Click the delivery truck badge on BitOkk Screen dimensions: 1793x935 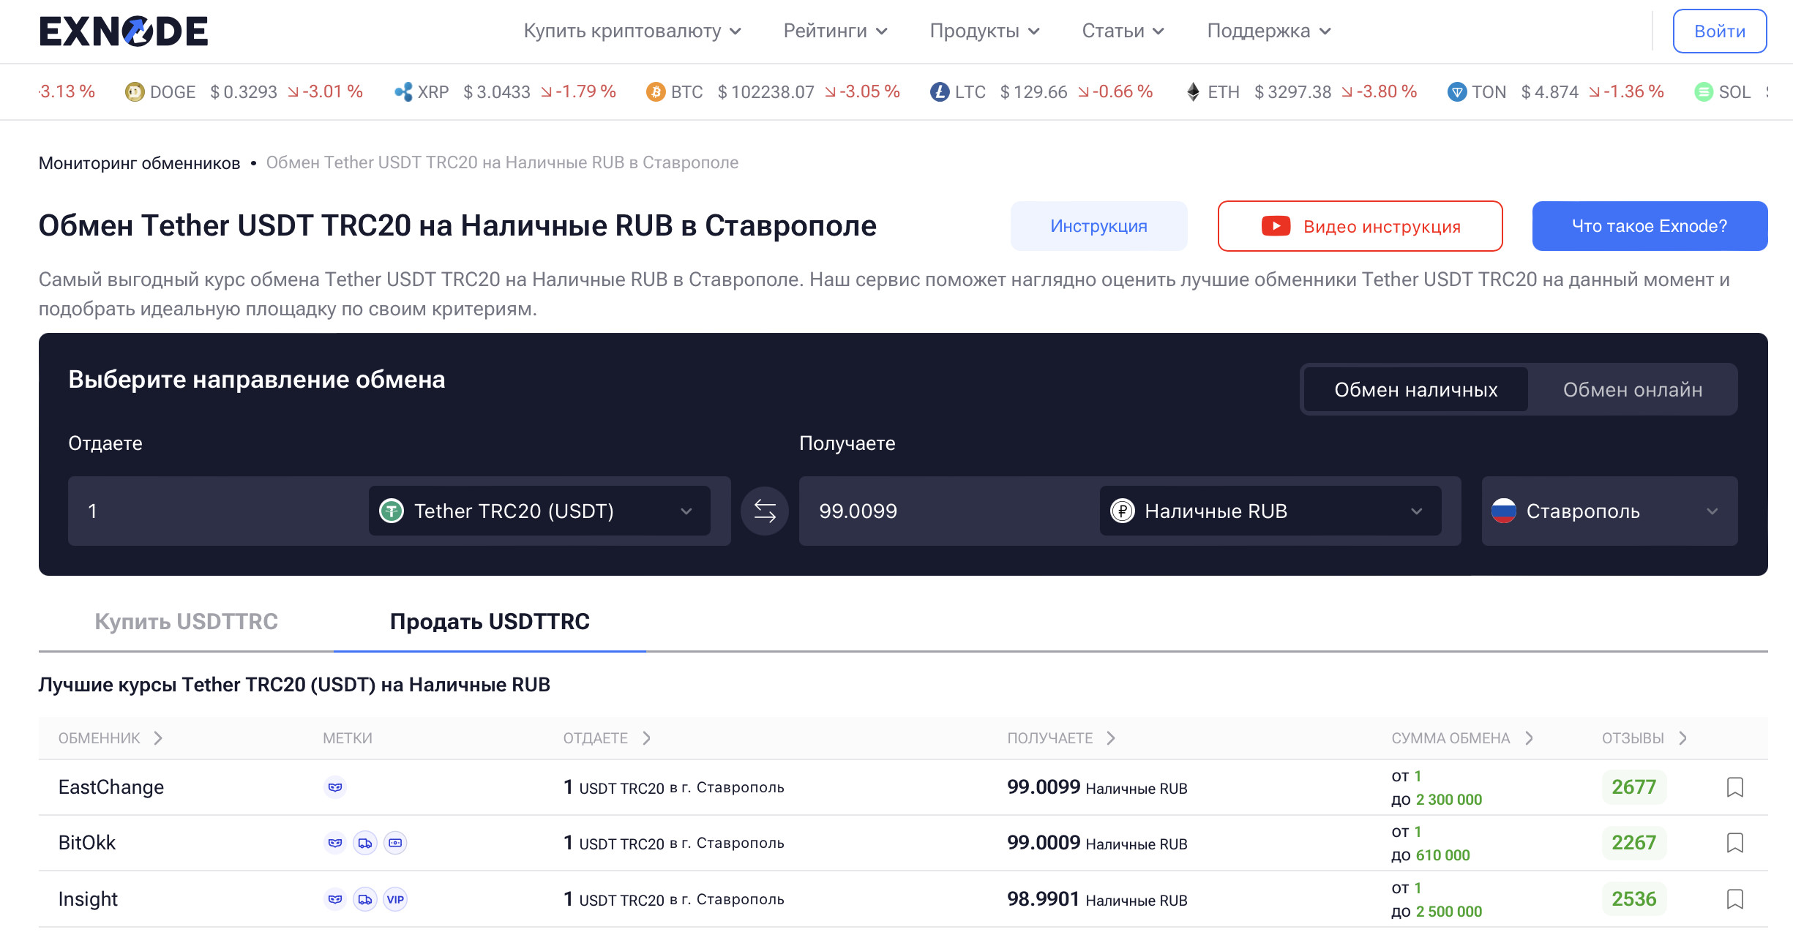[x=365, y=843]
